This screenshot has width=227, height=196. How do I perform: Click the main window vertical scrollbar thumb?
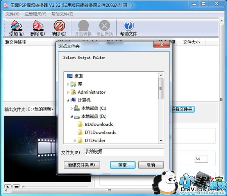pyautogui.click(x=222, y=100)
